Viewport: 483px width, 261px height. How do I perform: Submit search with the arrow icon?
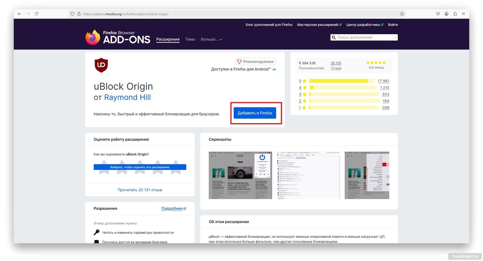click(395, 37)
